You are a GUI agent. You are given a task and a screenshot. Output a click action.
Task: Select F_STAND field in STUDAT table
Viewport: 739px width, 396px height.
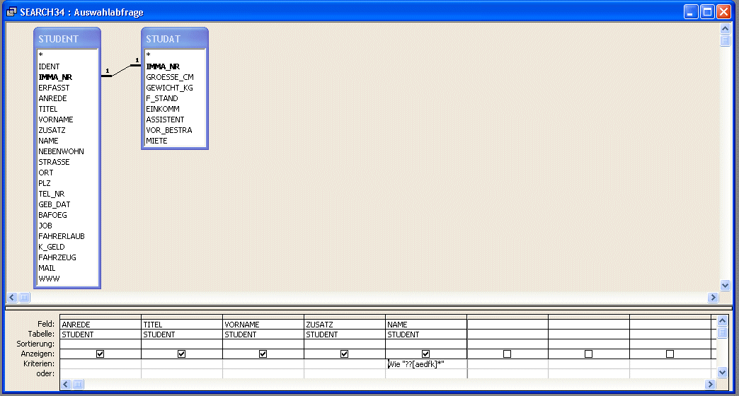(x=161, y=98)
